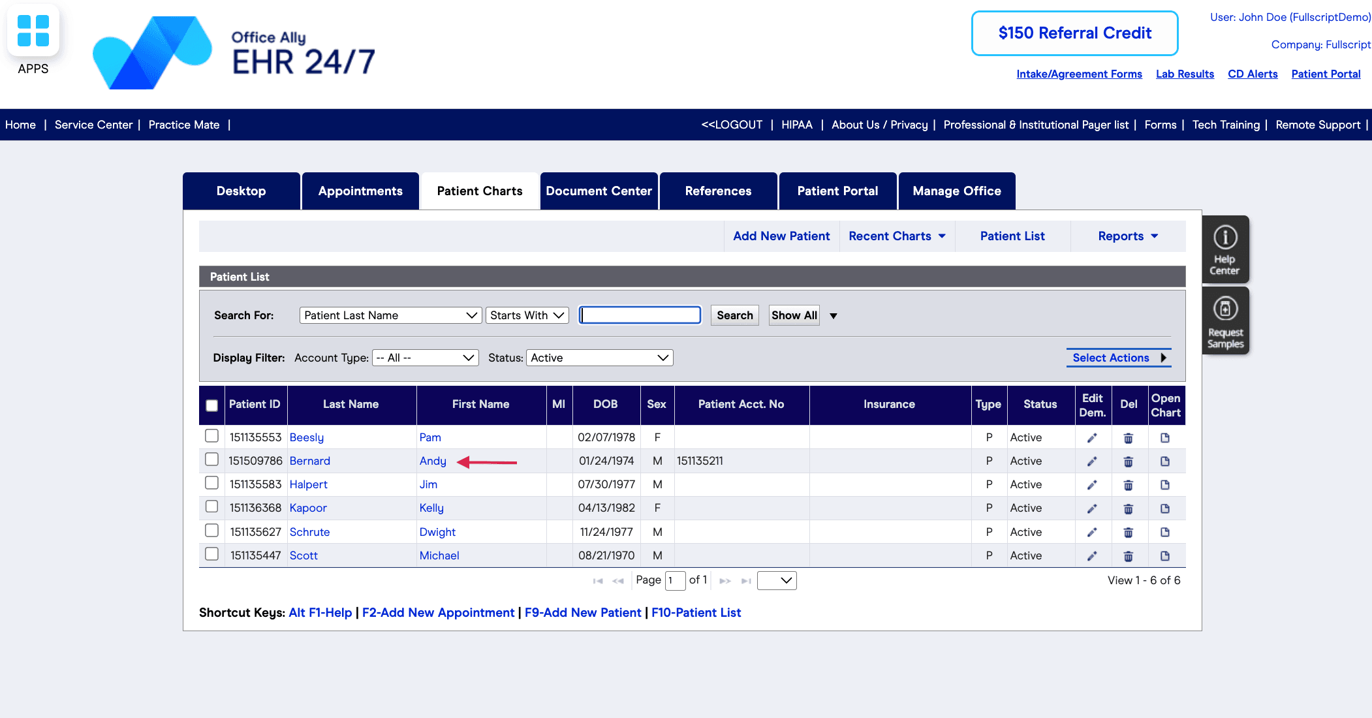This screenshot has width=1372, height=718.
Task: Check the box for patient Kapoor
Action: 211,506
